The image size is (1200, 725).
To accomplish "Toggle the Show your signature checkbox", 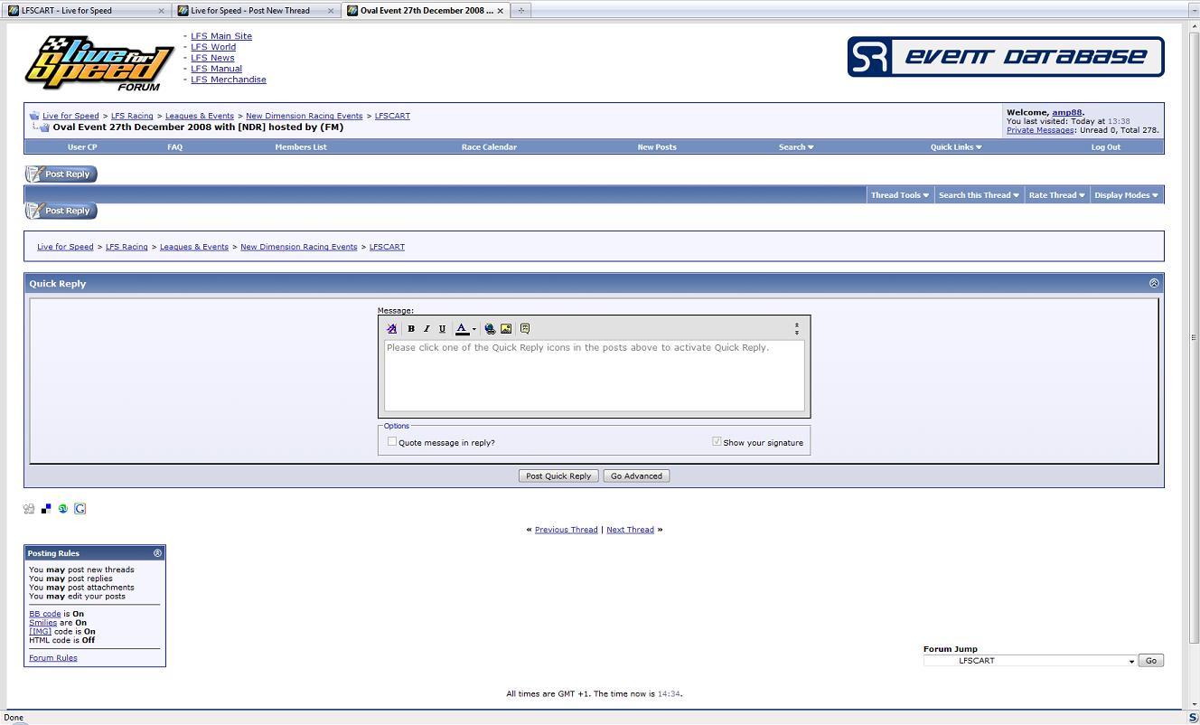I will (x=717, y=442).
